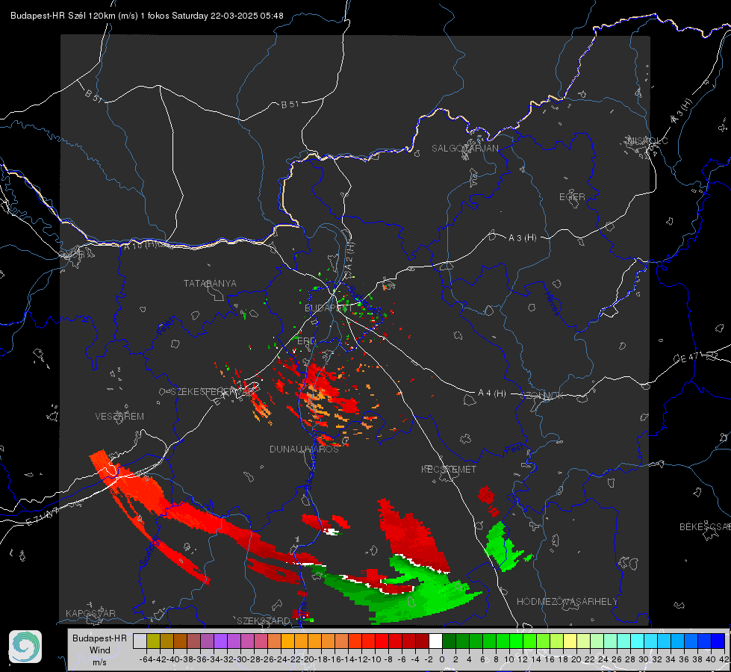Click the -64 value on the scale
This screenshot has width=731, height=672.
(x=146, y=659)
